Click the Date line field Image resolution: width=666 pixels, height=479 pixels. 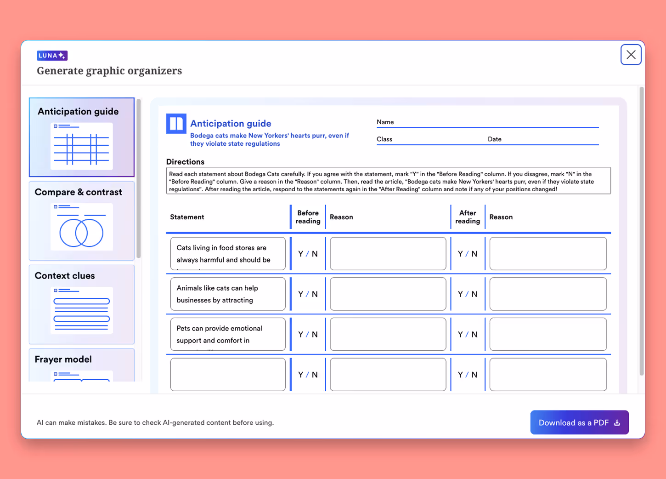(x=543, y=140)
